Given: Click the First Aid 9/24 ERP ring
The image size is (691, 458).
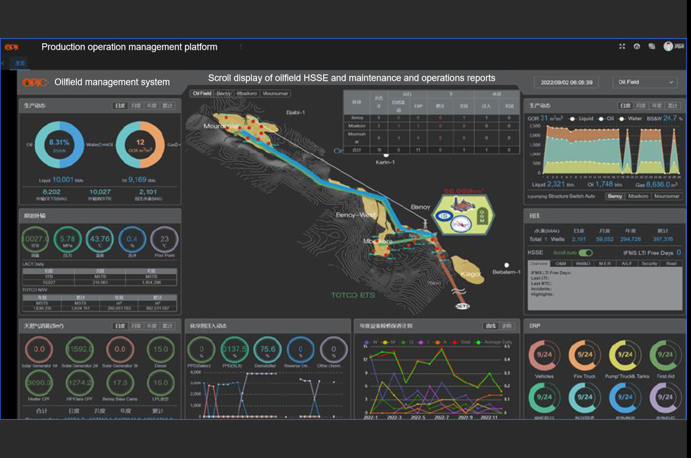Looking at the screenshot, I should [665, 355].
